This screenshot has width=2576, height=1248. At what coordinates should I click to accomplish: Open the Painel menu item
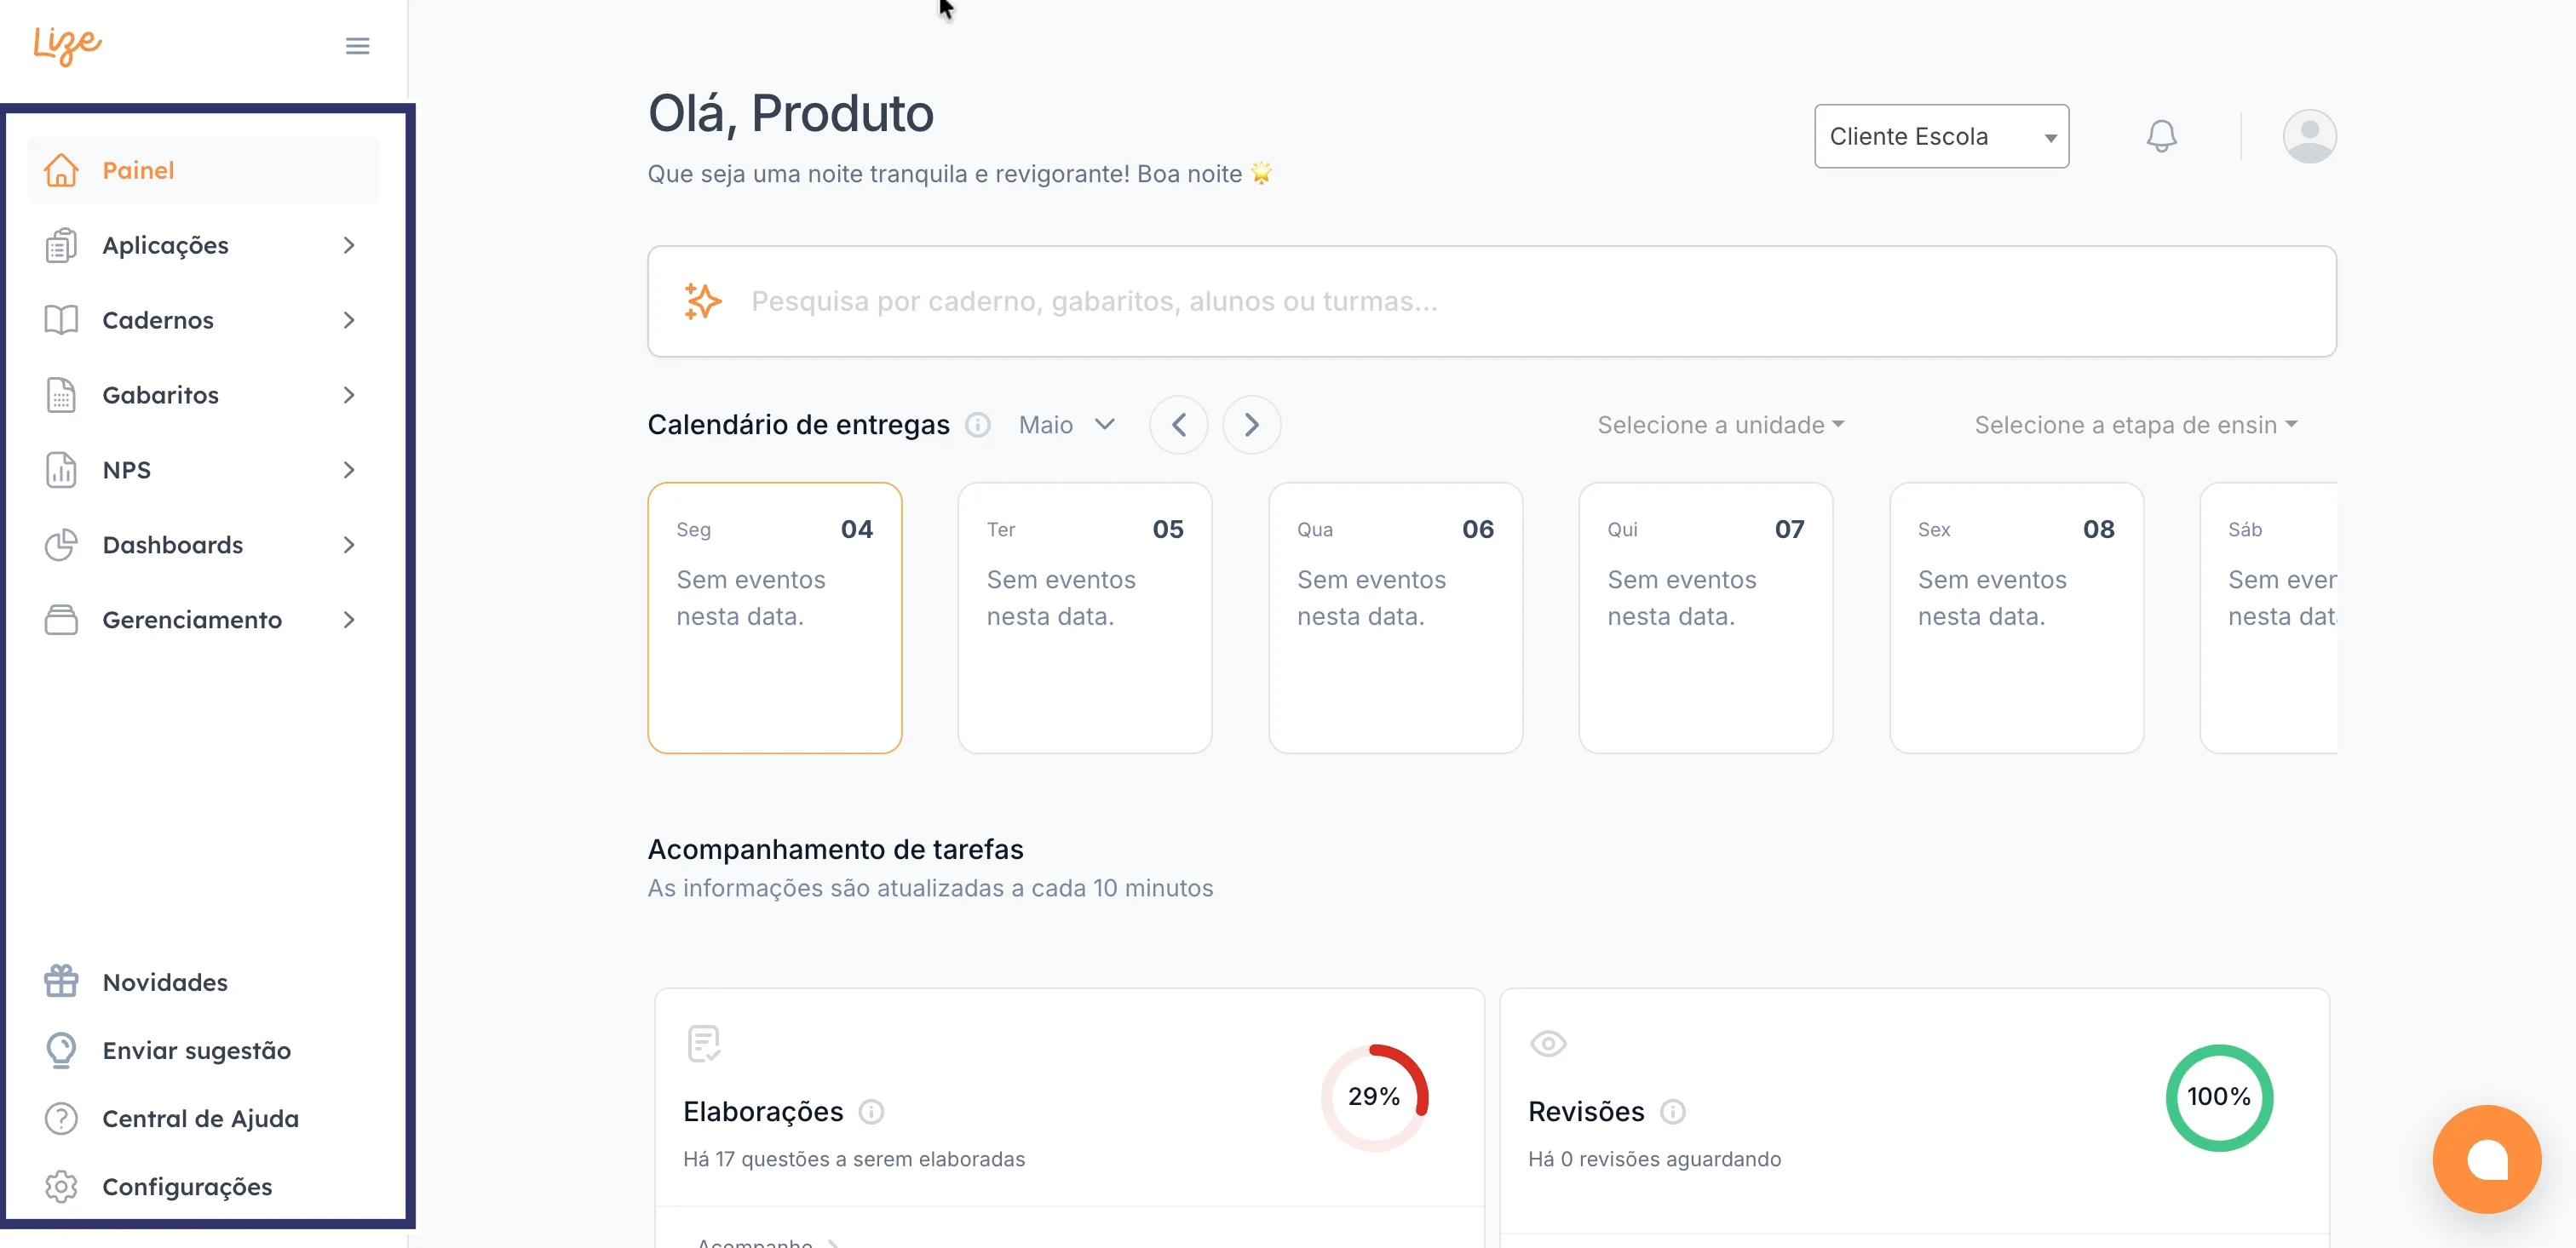point(203,170)
